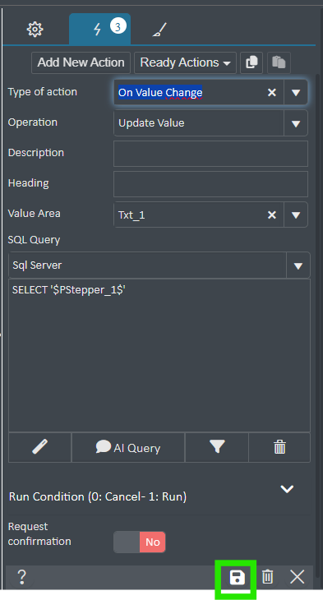Screen dimensions: 323x600
Task: Clear the Txt_1 value area selection
Action: (x=272, y=215)
